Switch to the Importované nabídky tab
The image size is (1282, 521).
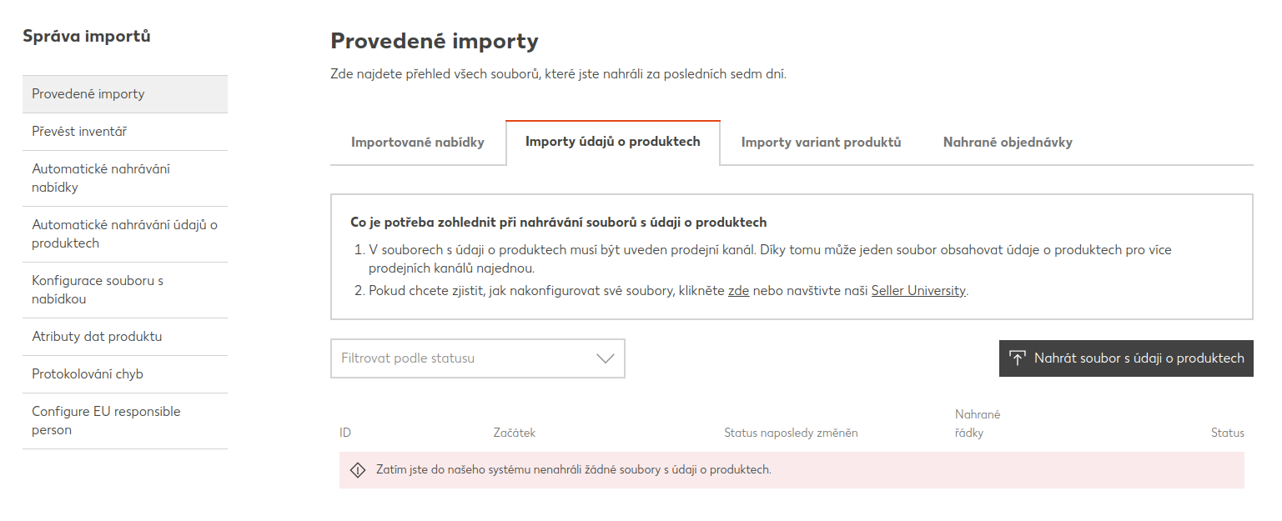pyautogui.click(x=418, y=143)
